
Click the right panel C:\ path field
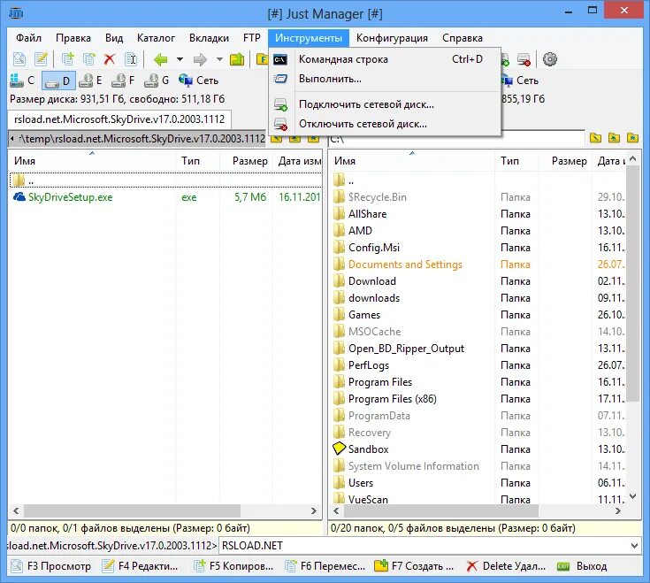(456, 138)
